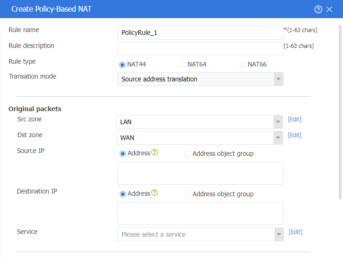Open the Dst zone WAN dropdown

[x=200, y=138]
